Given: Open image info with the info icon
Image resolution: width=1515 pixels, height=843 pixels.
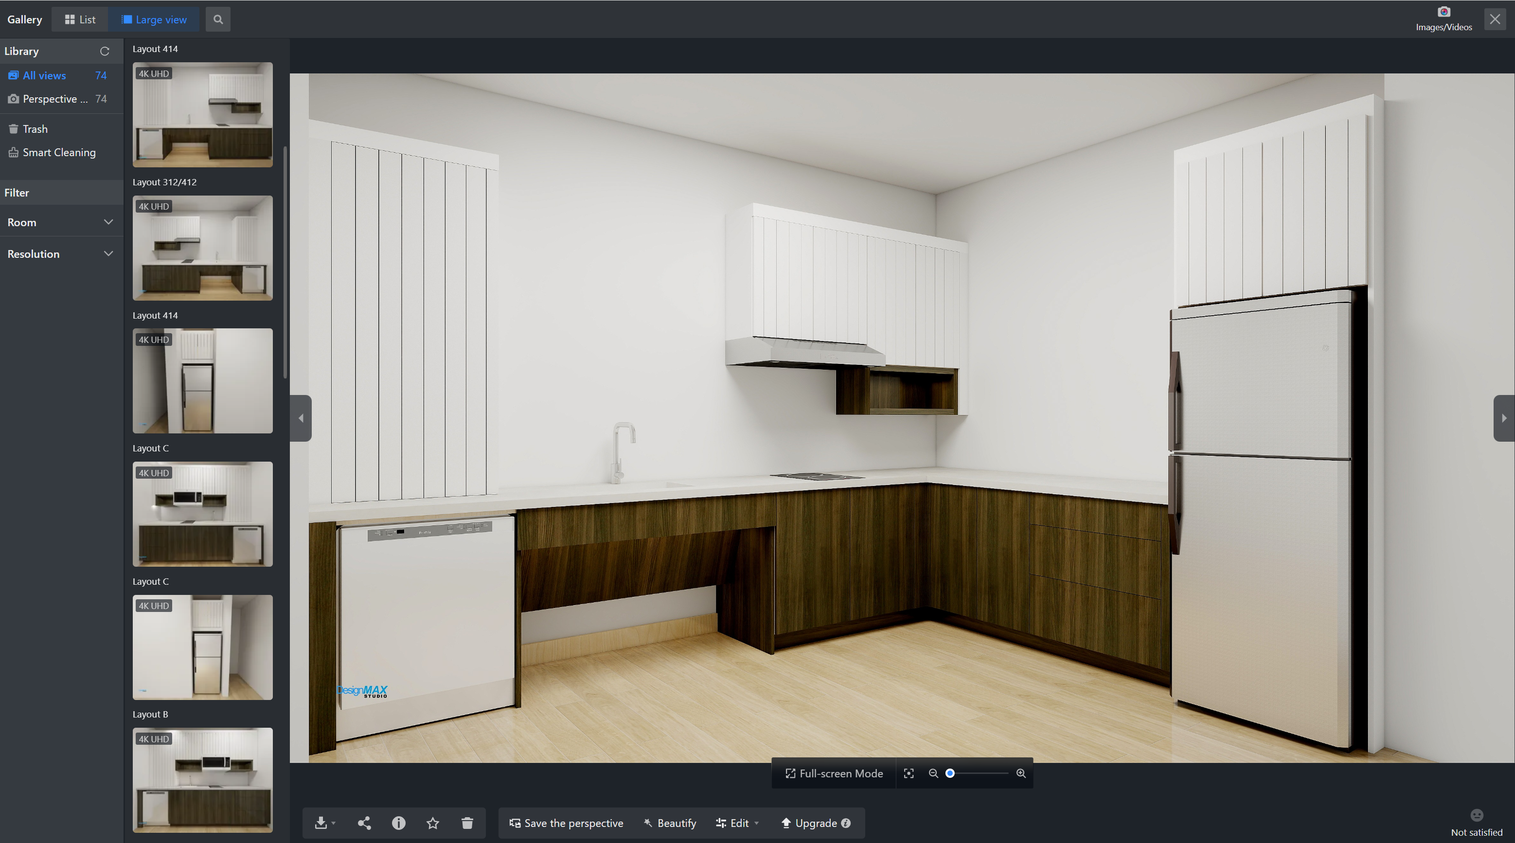Looking at the screenshot, I should (398, 823).
